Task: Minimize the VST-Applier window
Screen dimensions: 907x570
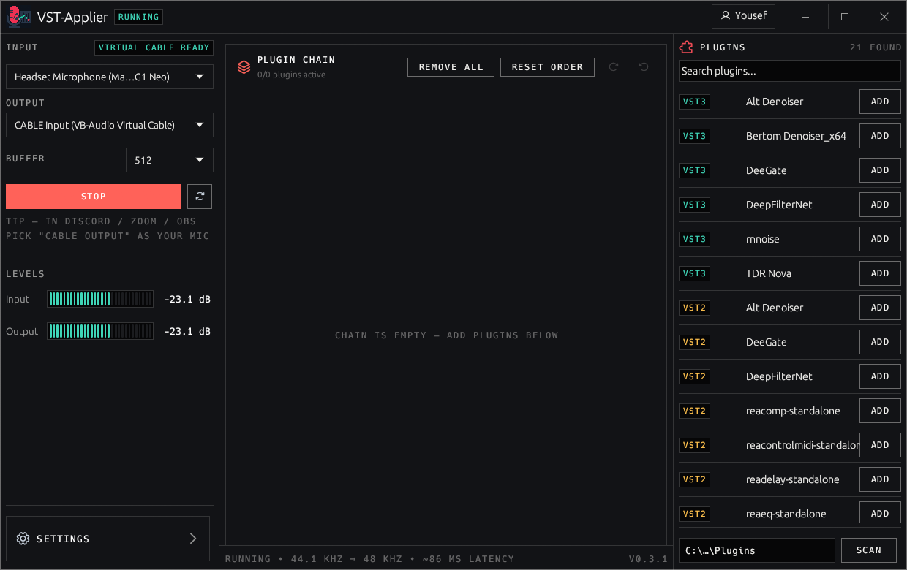Action: (805, 16)
